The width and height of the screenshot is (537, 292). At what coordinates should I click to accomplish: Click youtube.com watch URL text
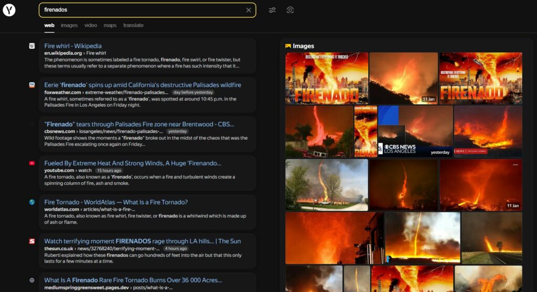pyautogui.click(x=68, y=170)
